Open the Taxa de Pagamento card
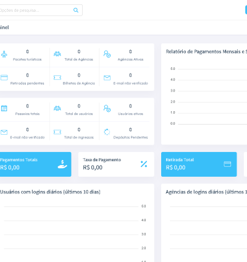 point(116,164)
